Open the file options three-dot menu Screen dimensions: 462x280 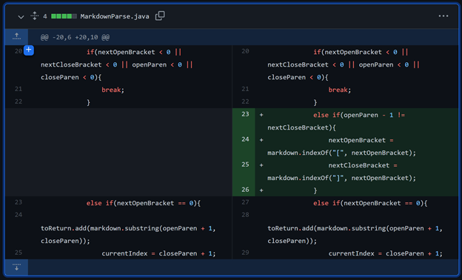click(443, 16)
